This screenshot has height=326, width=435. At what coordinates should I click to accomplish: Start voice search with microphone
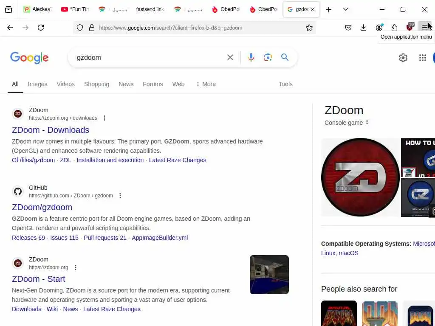[251, 57]
